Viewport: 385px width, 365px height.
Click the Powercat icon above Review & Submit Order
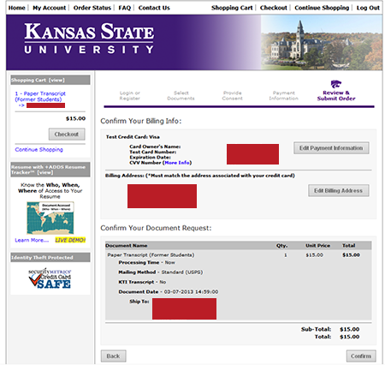(x=336, y=84)
